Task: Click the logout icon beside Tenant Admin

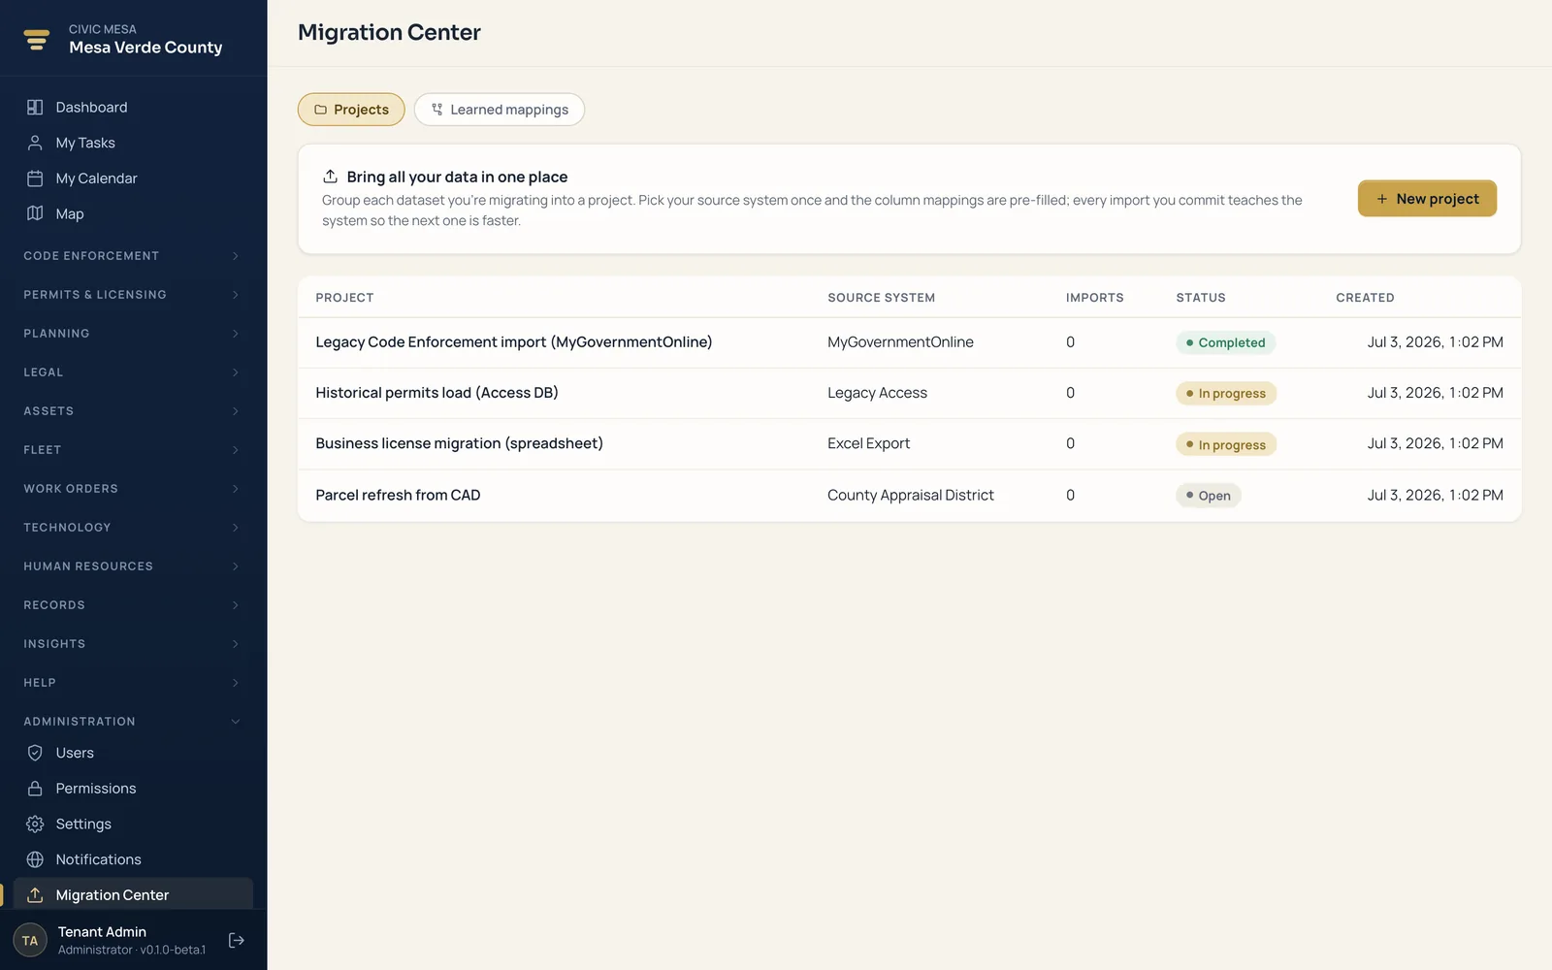Action: click(x=236, y=940)
